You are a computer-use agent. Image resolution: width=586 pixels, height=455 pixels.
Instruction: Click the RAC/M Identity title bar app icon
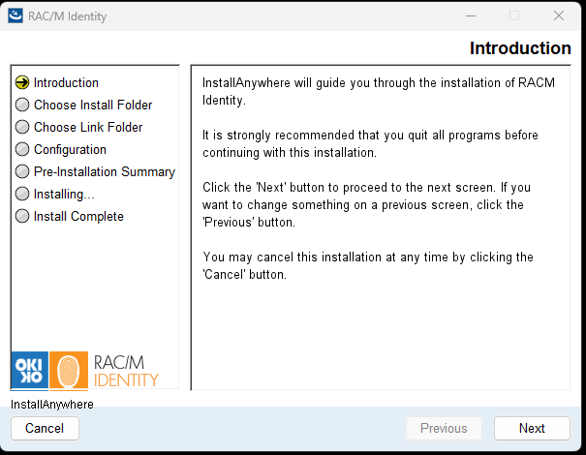tap(15, 16)
